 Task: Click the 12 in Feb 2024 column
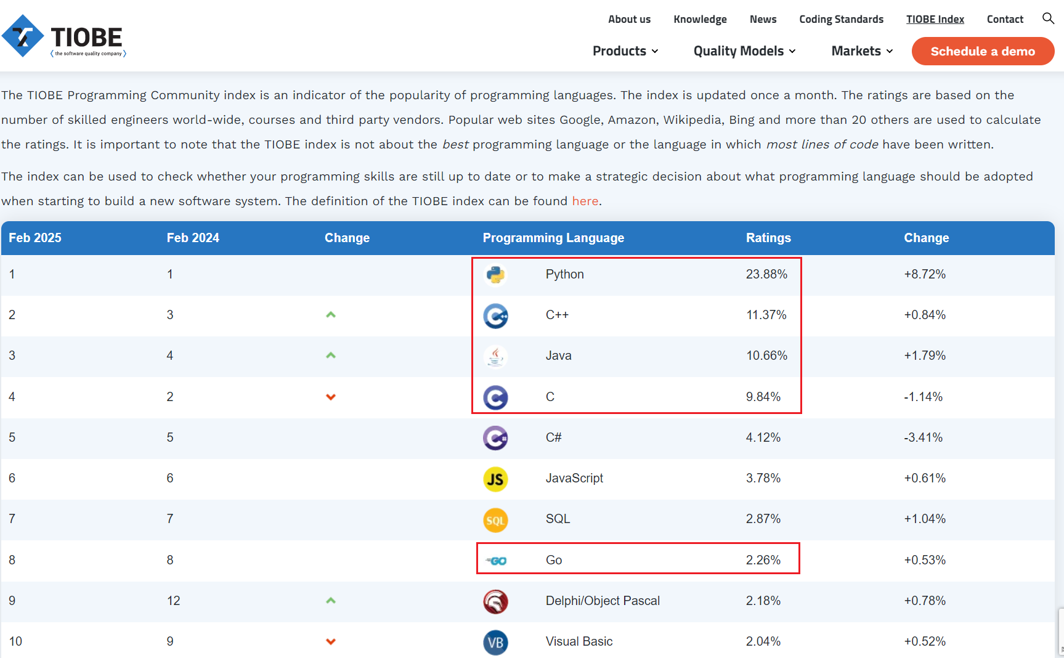pyautogui.click(x=173, y=601)
